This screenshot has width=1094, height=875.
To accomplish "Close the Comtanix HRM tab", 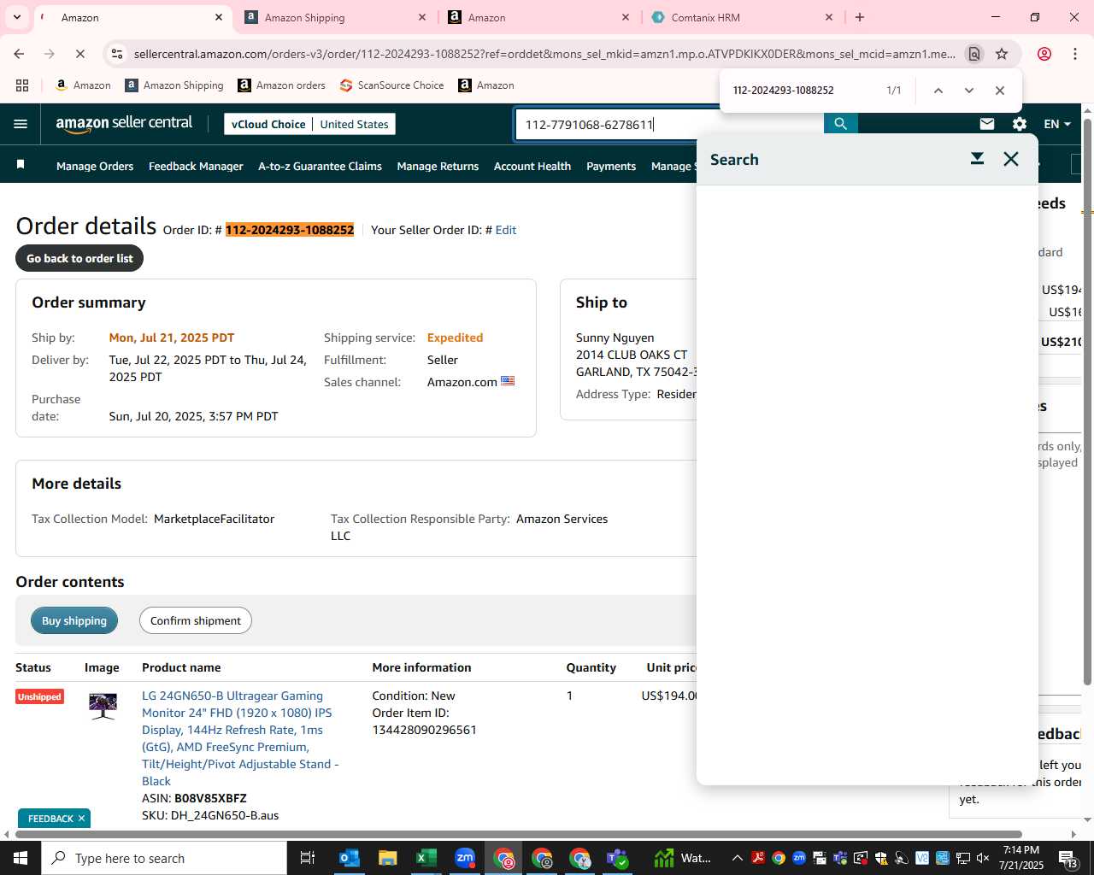I will point(828,17).
